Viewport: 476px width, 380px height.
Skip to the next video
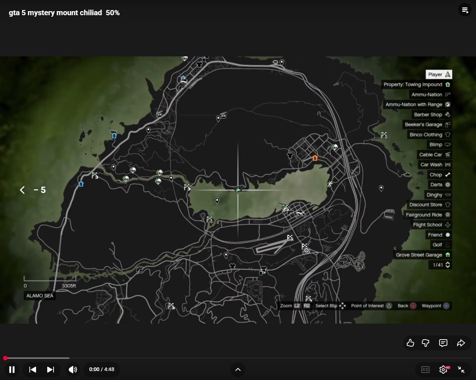[51, 369]
